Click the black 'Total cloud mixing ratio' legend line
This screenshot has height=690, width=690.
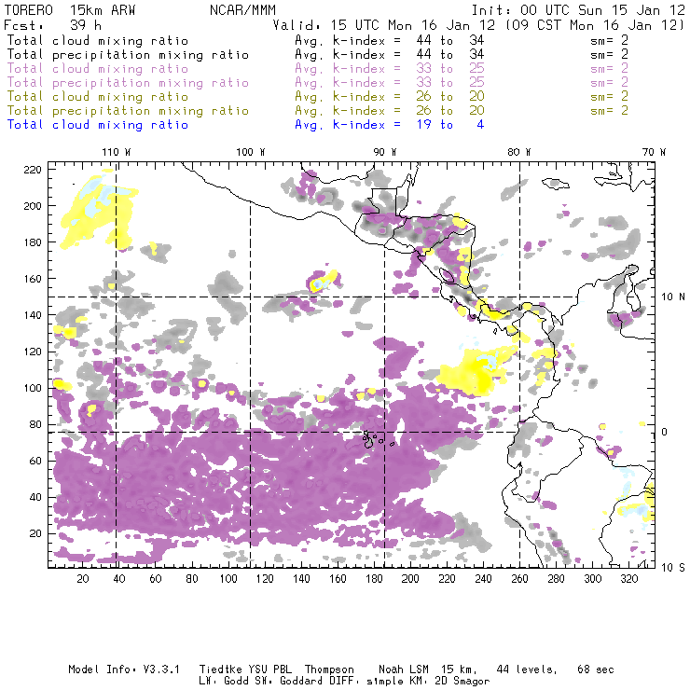(x=98, y=41)
